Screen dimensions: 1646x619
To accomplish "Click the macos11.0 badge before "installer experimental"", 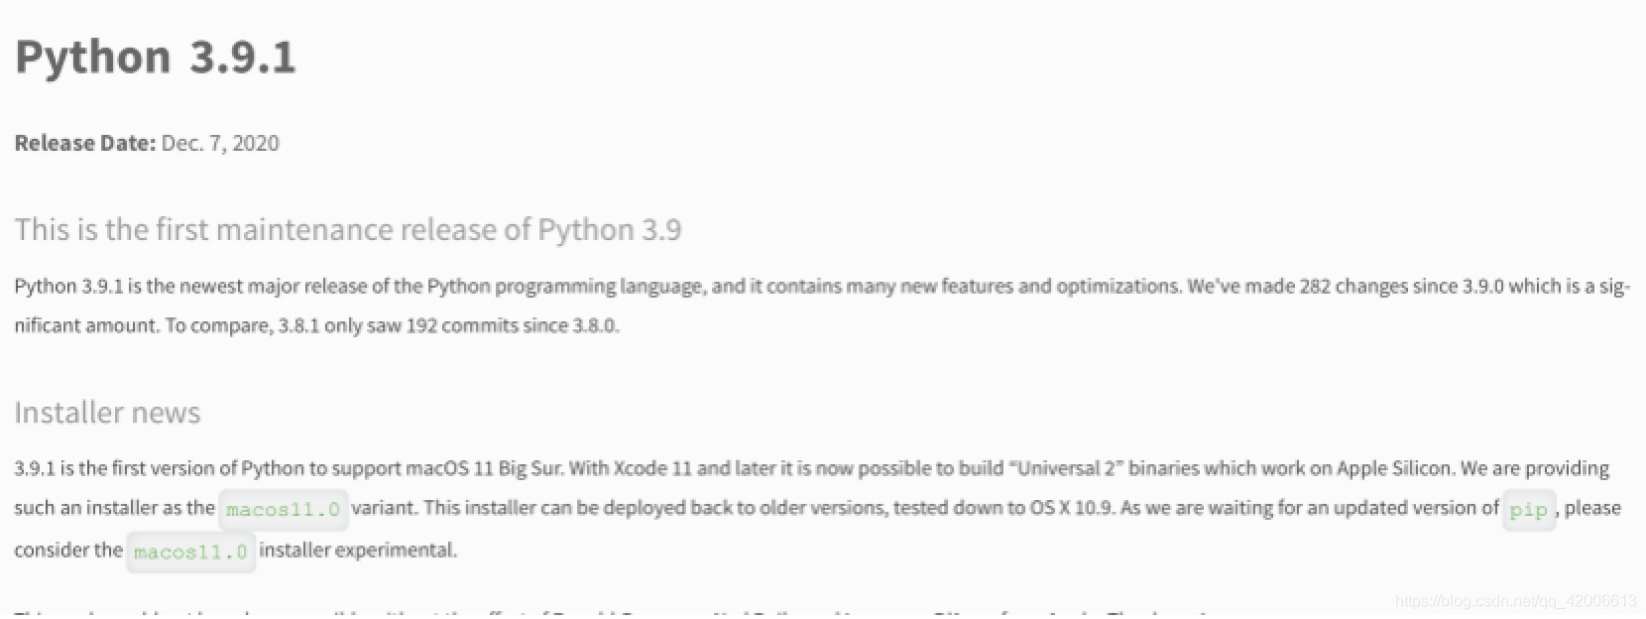I will click(190, 552).
